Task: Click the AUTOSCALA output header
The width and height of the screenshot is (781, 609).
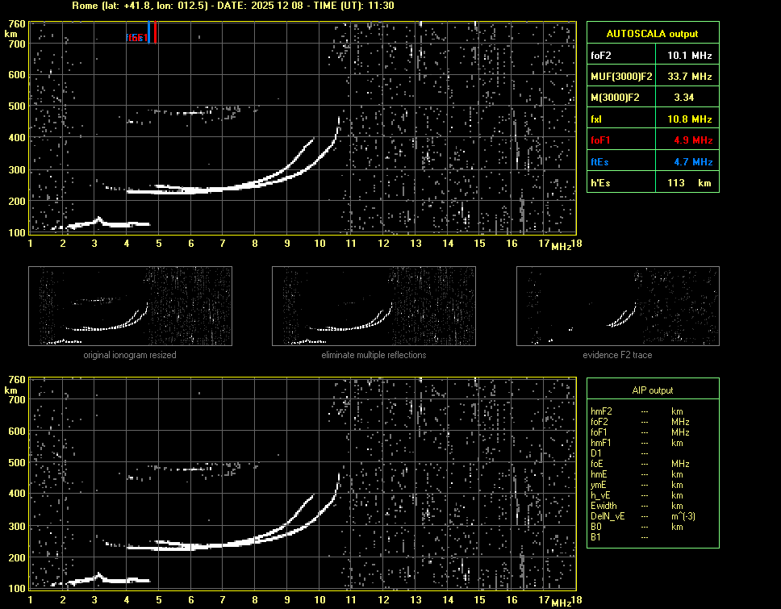Action: point(652,34)
